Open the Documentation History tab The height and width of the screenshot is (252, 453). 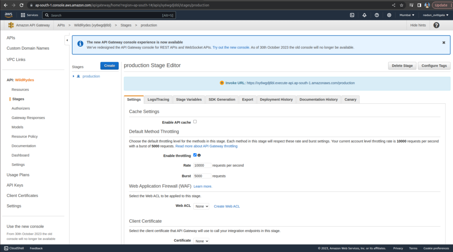[x=319, y=99]
